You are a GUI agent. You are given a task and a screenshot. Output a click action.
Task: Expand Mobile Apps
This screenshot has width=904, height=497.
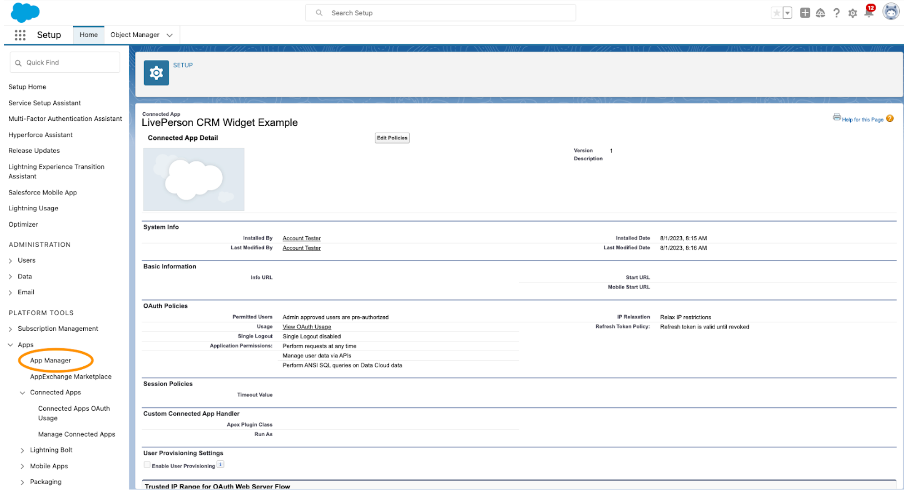tap(22, 467)
